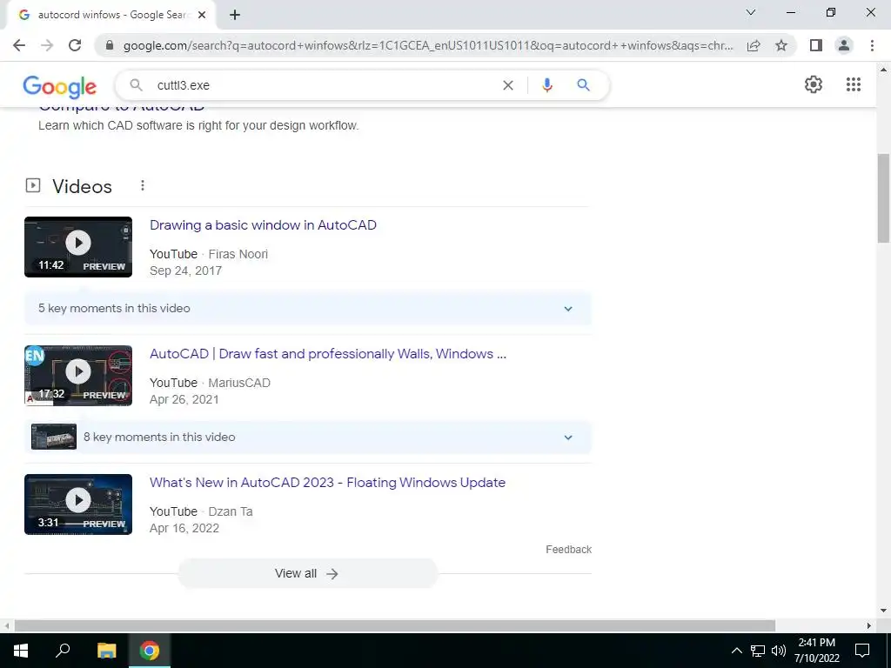Expand 8 key moments in this video
The height and width of the screenshot is (668, 891).
[x=307, y=438]
